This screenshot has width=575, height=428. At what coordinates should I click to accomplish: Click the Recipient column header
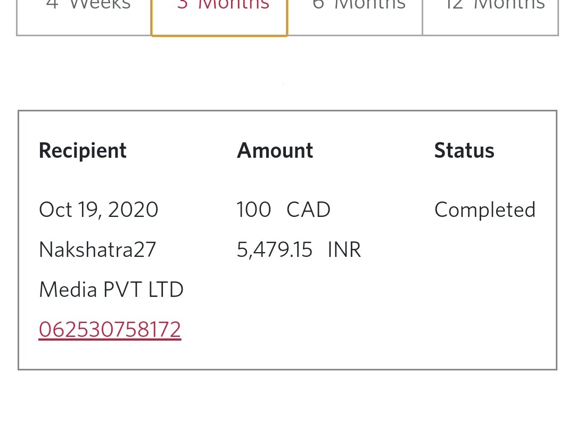pyautogui.click(x=83, y=150)
